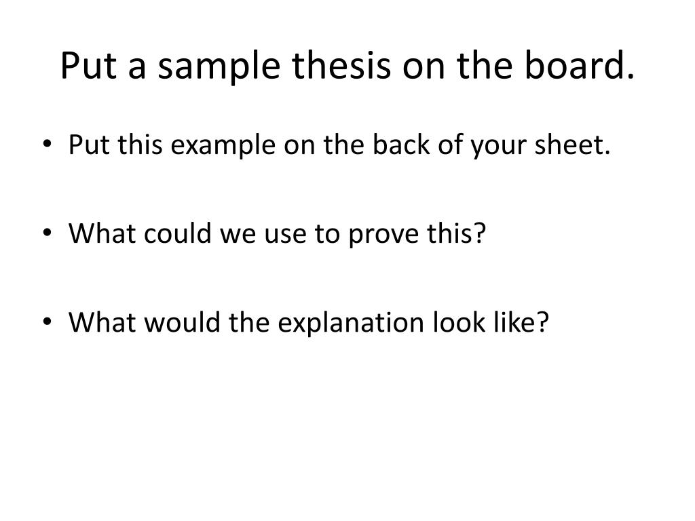Select the third bullet point marker
Image resolution: width=695 pixels, height=521 pixels.
point(48,321)
